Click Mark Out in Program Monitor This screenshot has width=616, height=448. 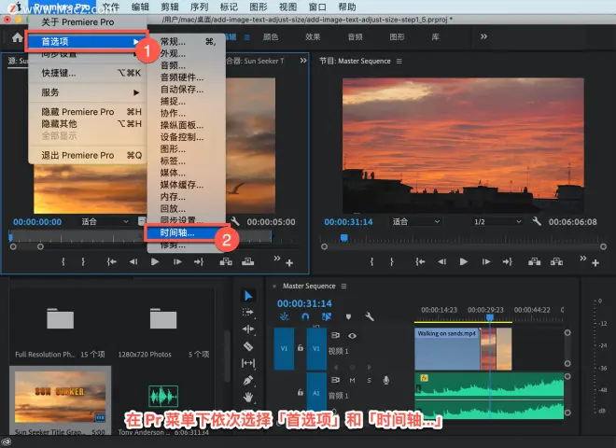[x=391, y=261]
